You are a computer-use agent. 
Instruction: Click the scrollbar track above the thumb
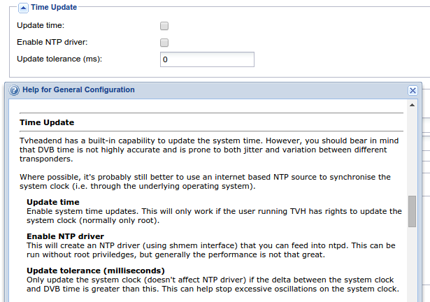tap(412, 152)
